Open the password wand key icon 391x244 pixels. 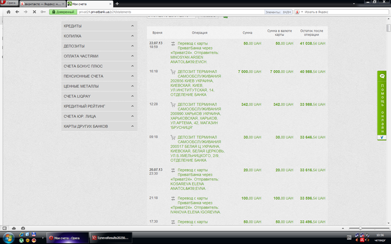coord(43,12)
